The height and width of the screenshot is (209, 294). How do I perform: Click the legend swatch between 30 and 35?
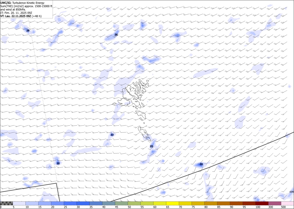click(83, 203)
